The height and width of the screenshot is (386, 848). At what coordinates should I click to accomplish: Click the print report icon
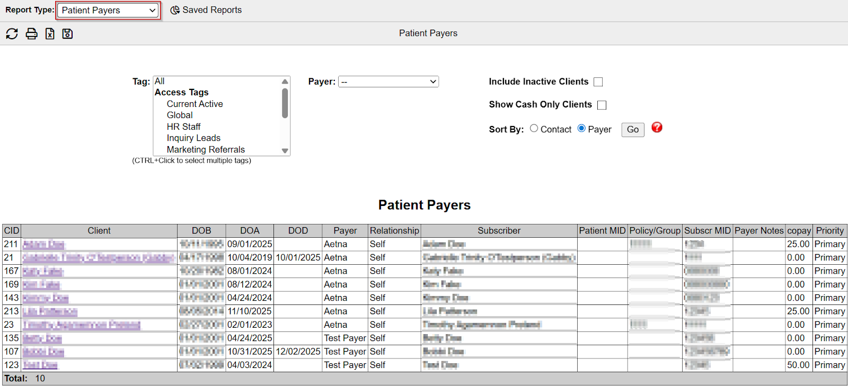[31, 34]
